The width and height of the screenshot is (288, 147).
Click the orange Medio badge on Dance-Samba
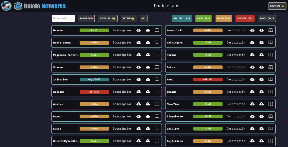pos(94,43)
